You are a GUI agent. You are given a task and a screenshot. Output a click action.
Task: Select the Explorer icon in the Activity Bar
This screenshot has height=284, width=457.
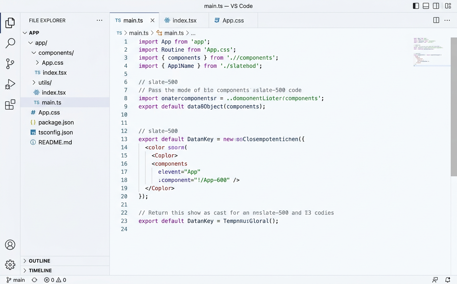tap(10, 23)
